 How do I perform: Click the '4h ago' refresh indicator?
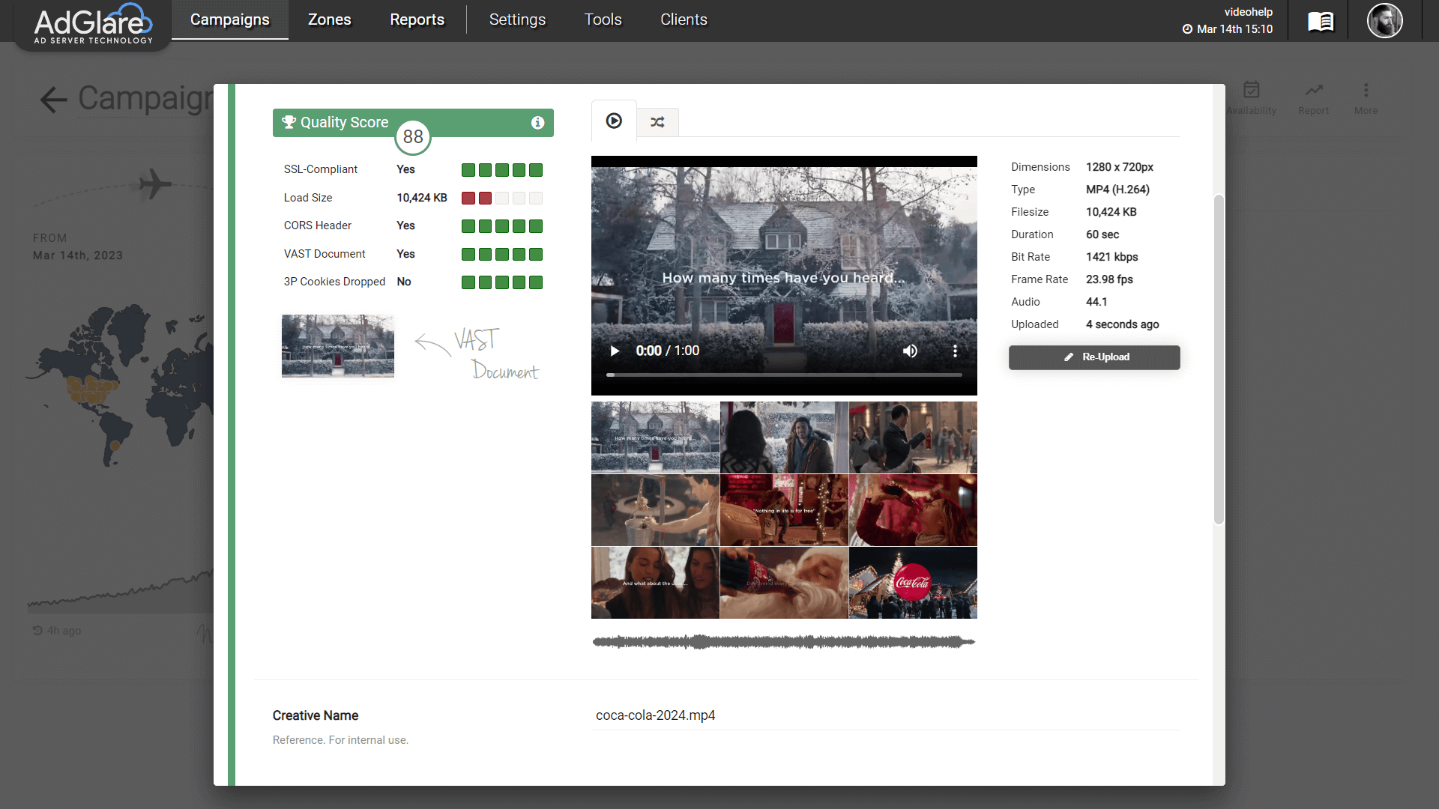57,631
